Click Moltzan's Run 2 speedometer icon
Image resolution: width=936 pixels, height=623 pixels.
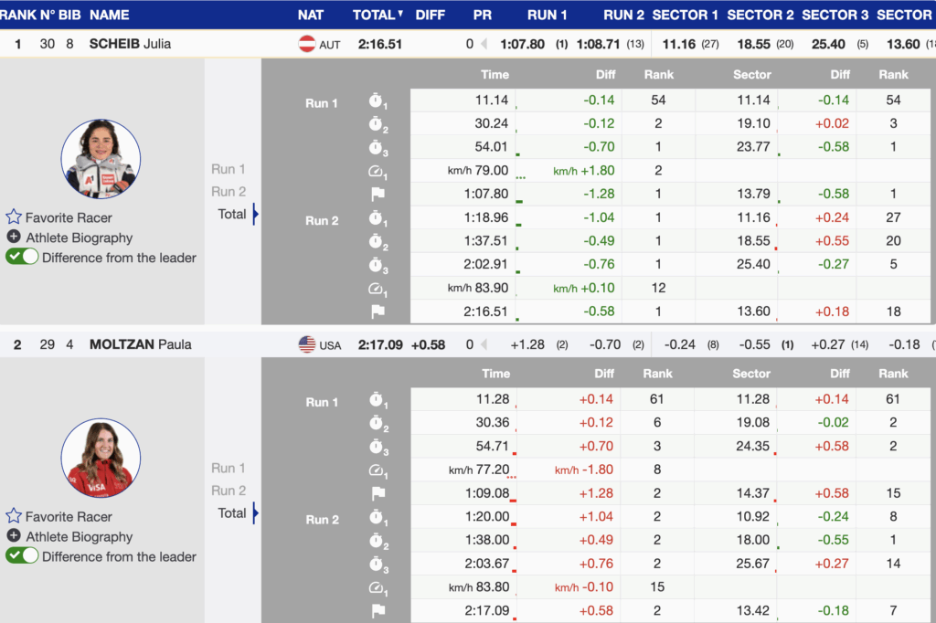378,587
